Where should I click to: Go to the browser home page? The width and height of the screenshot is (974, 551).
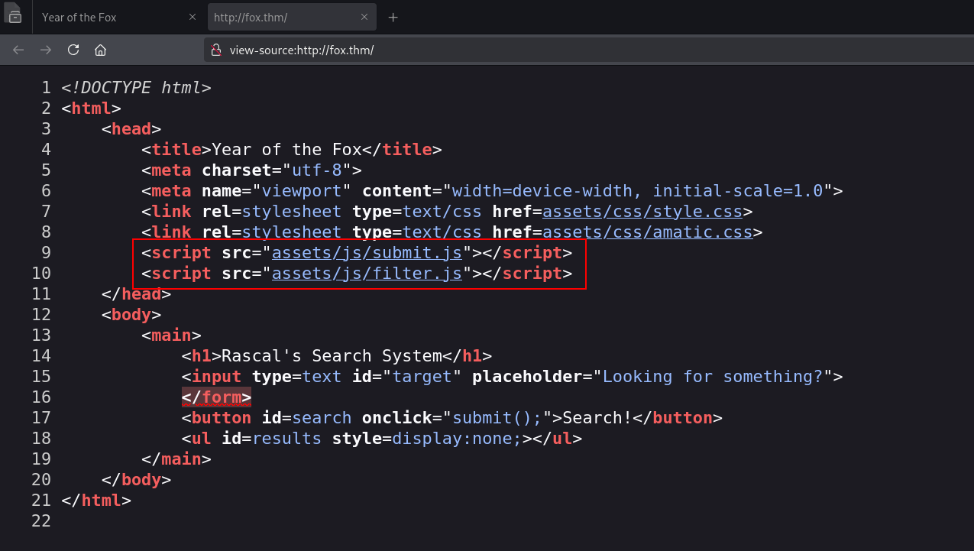[x=100, y=50]
